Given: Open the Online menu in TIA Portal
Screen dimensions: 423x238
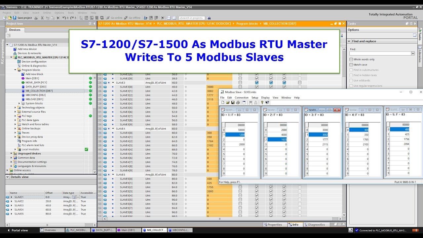Looking at the screenshot, I should tap(47, 13).
